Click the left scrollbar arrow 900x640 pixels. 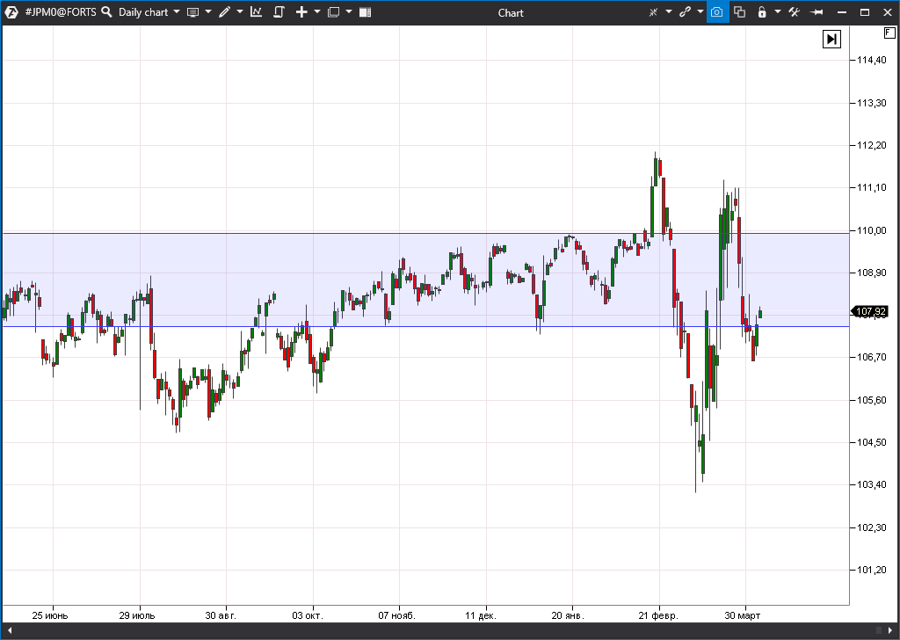tap(9, 630)
